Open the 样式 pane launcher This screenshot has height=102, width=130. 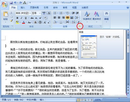(x=101, y=26)
